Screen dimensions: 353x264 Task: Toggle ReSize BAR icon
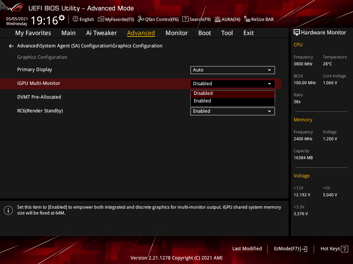tap(247, 19)
